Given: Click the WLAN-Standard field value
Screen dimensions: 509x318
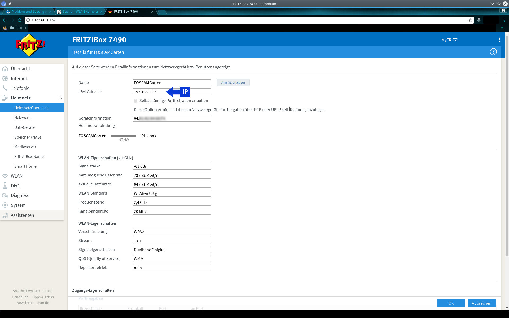Looking at the screenshot, I should click(172, 193).
